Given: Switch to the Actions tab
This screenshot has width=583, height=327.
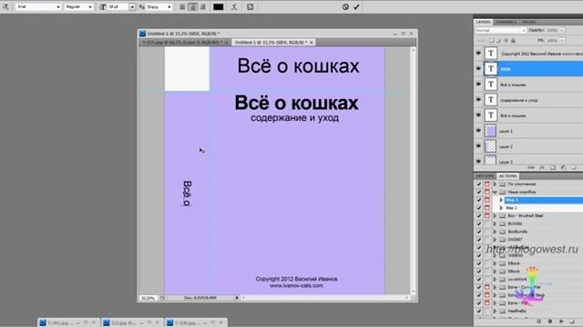Looking at the screenshot, I should 508,175.
